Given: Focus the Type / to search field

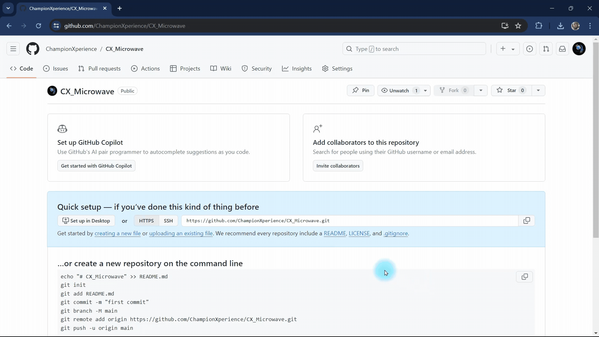Looking at the screenshot, I should tap(414, 49).
